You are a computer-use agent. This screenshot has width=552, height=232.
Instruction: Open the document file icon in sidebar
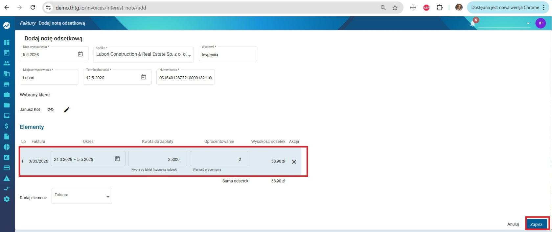(x=7, y=136)
